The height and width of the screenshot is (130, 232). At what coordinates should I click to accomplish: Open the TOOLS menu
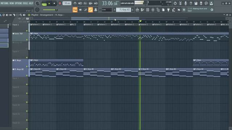tap(25, 3)
